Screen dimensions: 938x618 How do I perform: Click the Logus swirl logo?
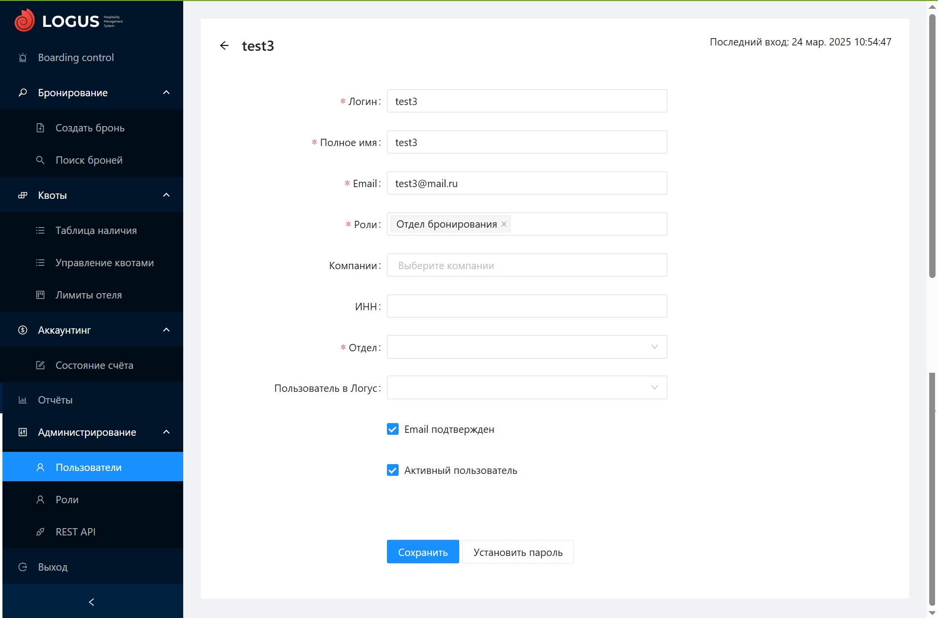[x=24, y=21]
